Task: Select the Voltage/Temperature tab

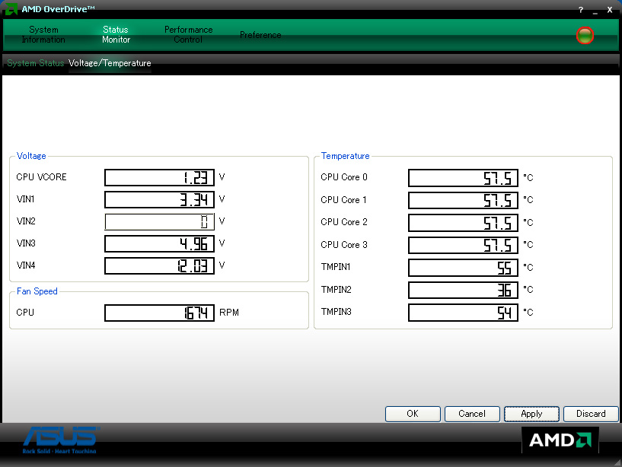Action: [110, 63]
